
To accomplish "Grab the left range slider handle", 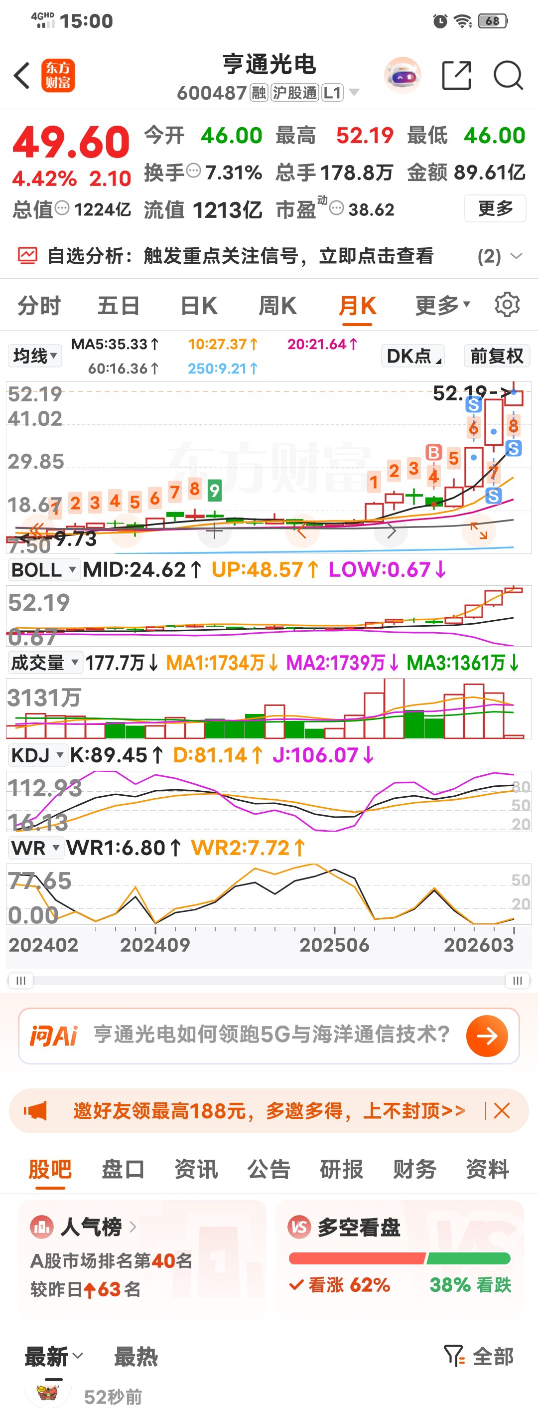I will tap(21, 981).
